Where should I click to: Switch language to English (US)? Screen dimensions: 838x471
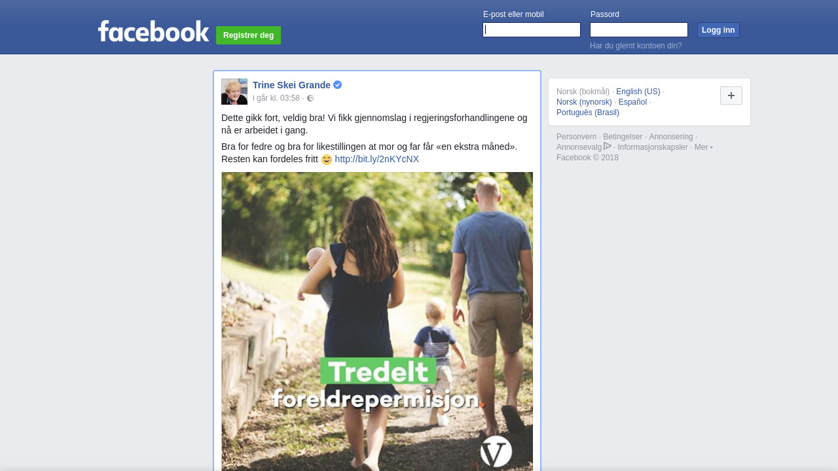638,92
